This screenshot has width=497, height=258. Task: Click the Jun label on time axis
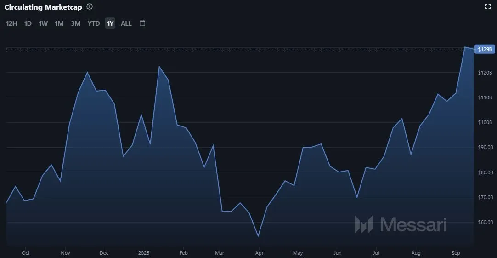tap(338, 253)
